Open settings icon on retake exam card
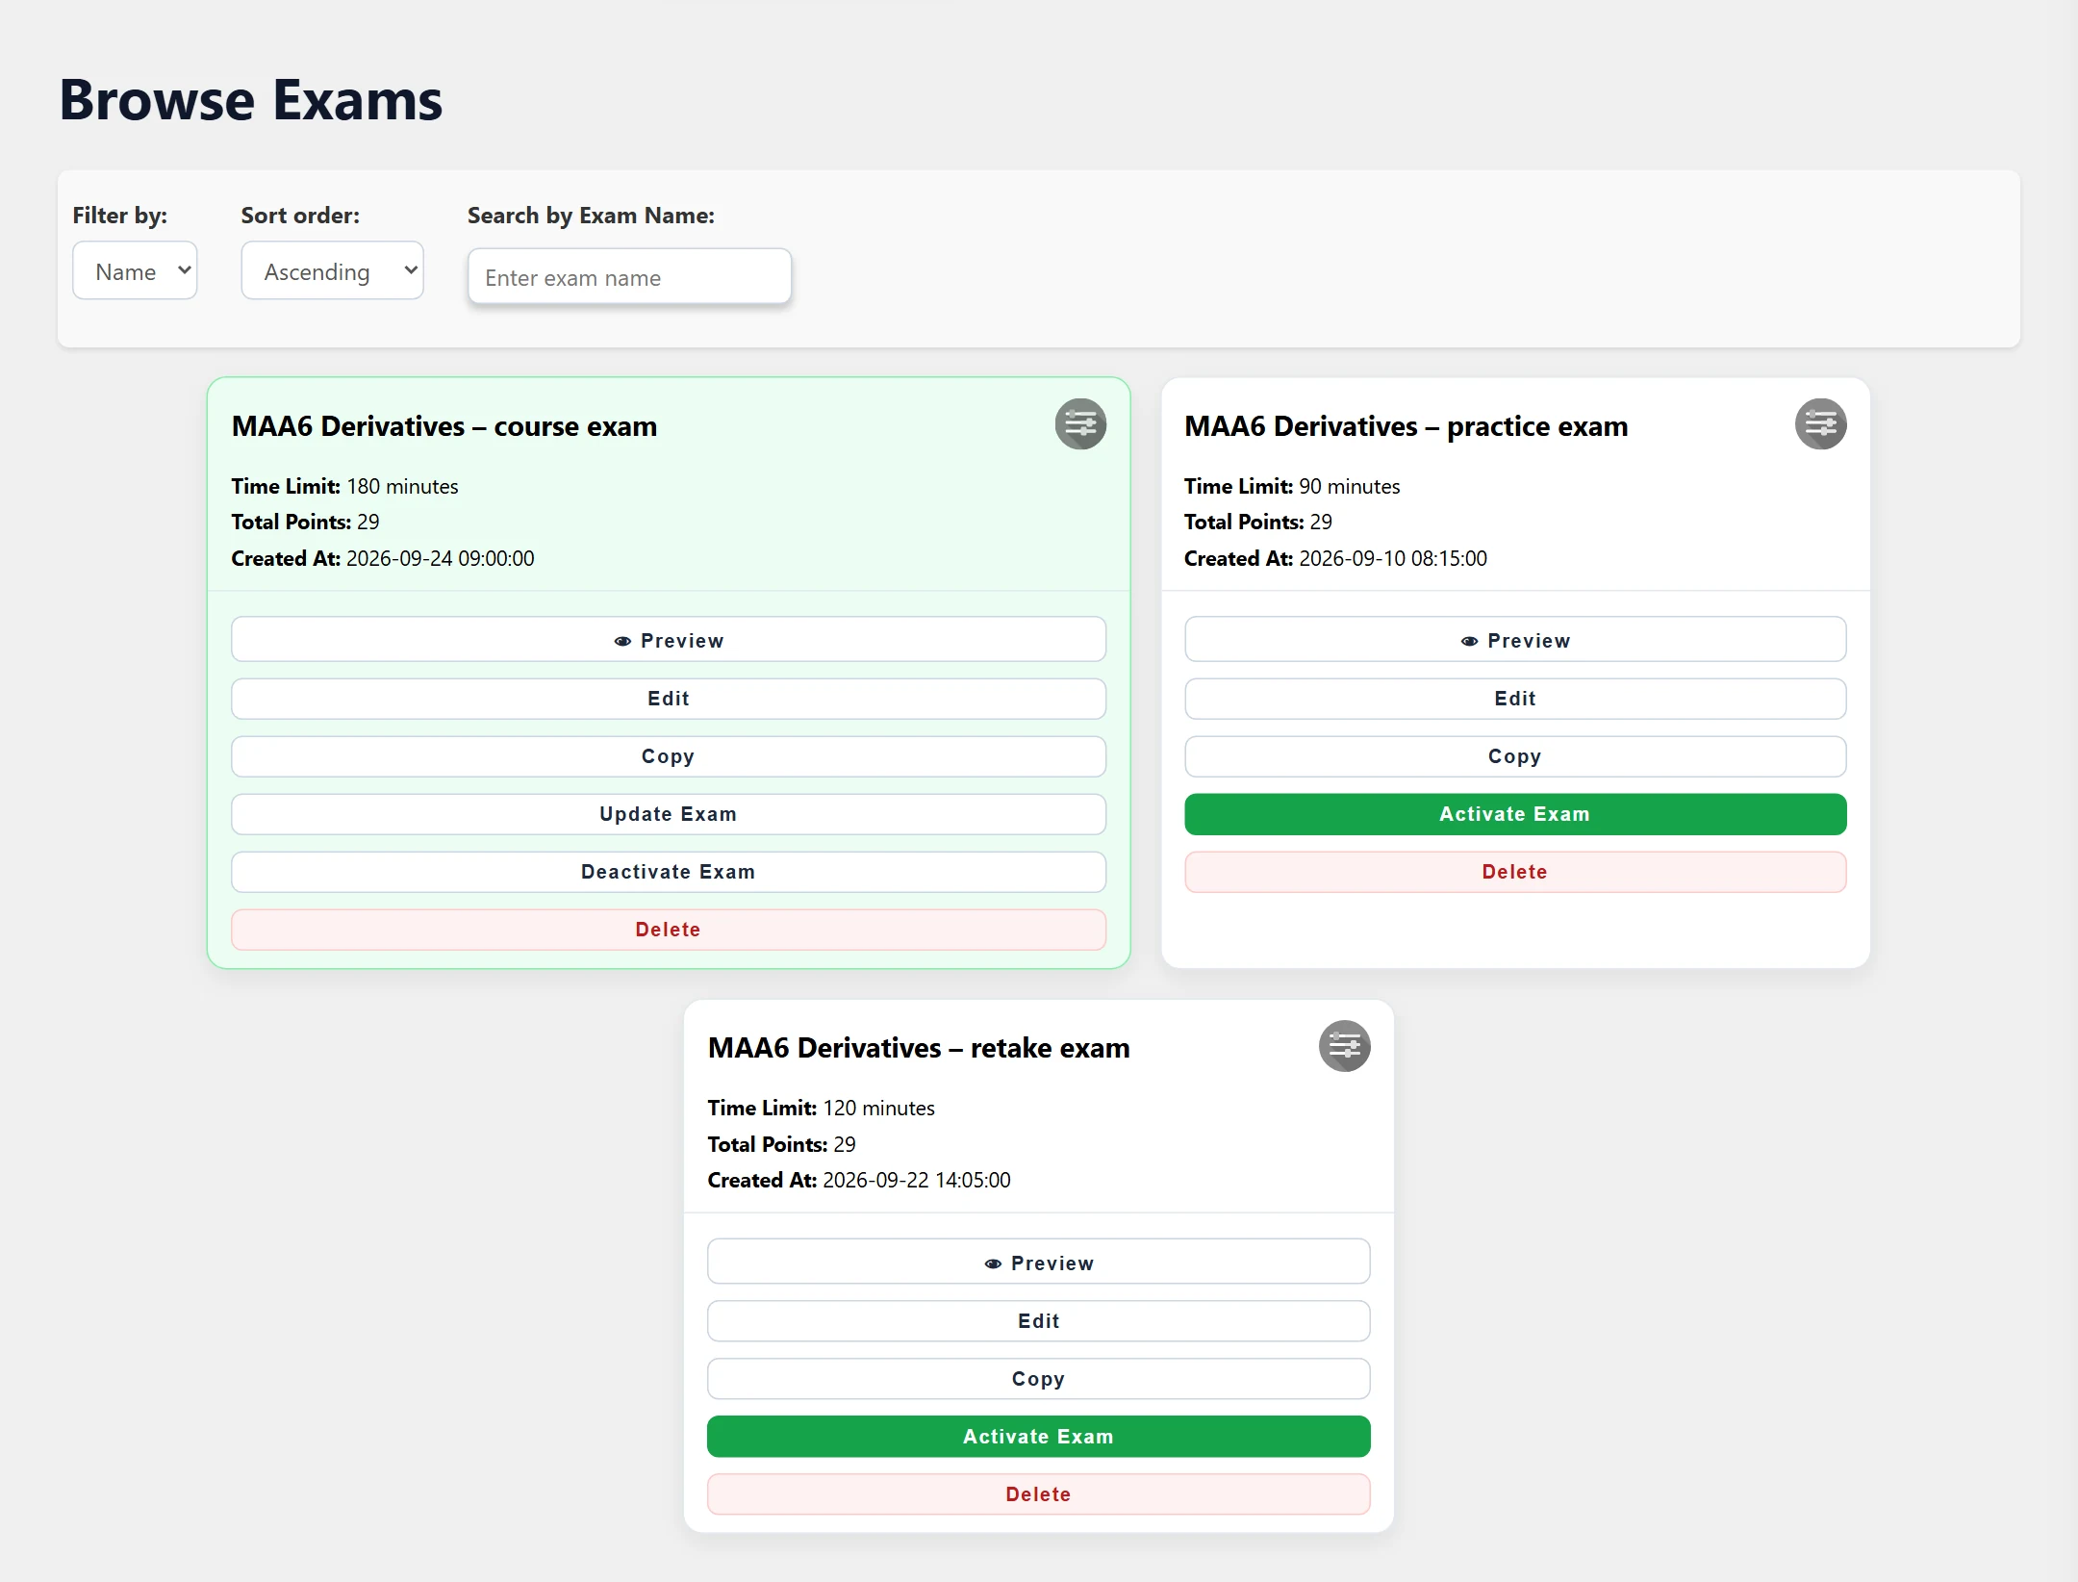The width and height of the screenshot is (2078, 1582). tap(1344, 1046)
